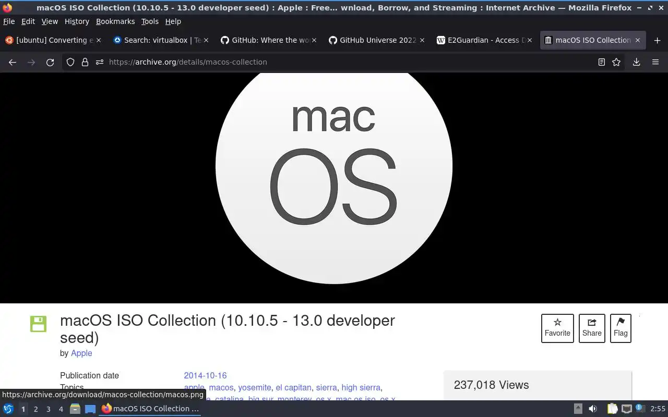
Task: Close the 'E2Guardian' tab
Action: point(530,40)
